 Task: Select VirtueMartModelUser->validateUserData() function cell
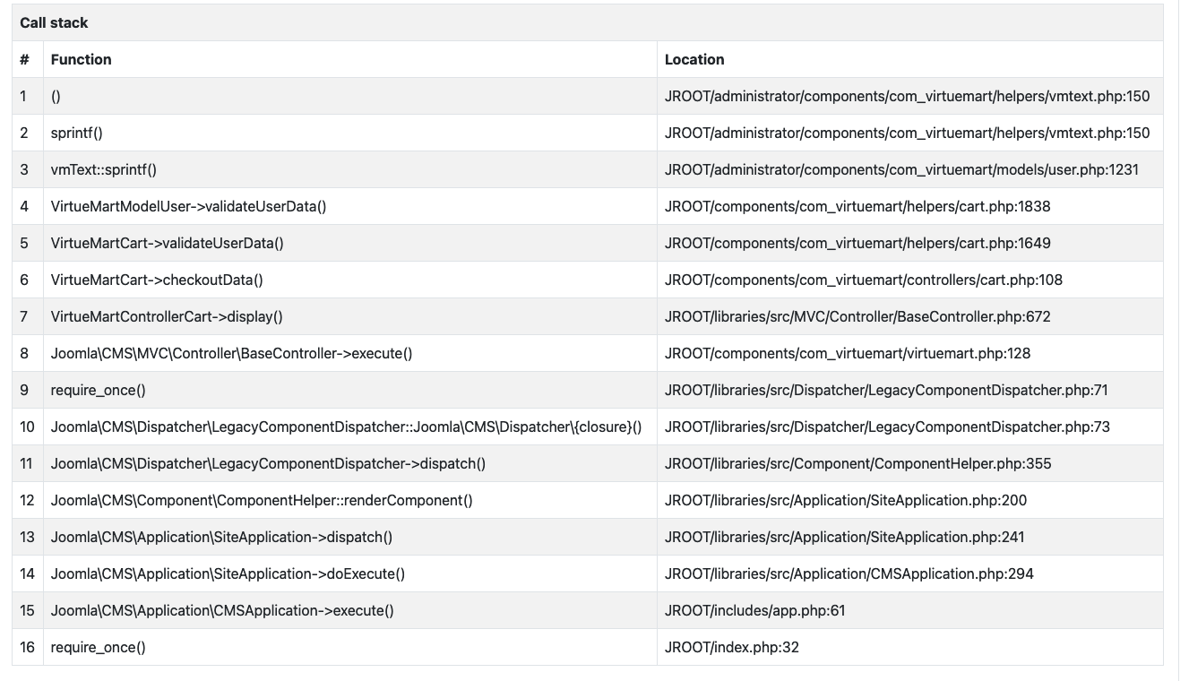pyautogui.click(x=188, y=206)
